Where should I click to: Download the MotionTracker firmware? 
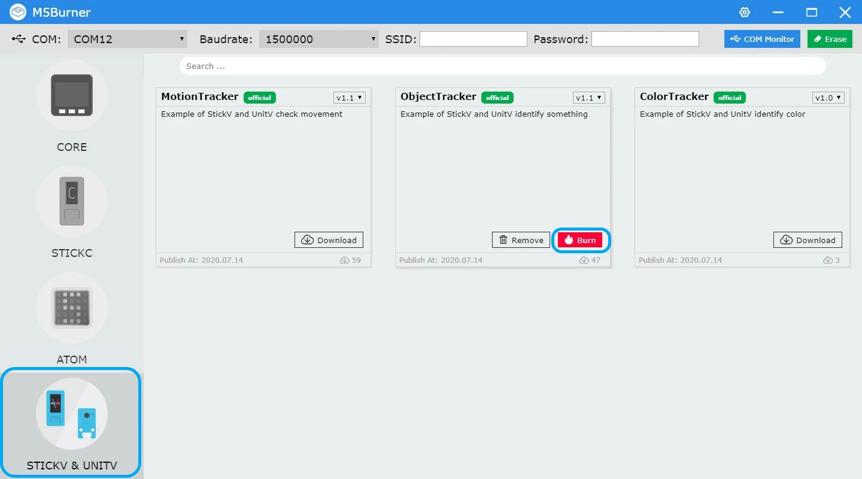(x=329, y=240)
